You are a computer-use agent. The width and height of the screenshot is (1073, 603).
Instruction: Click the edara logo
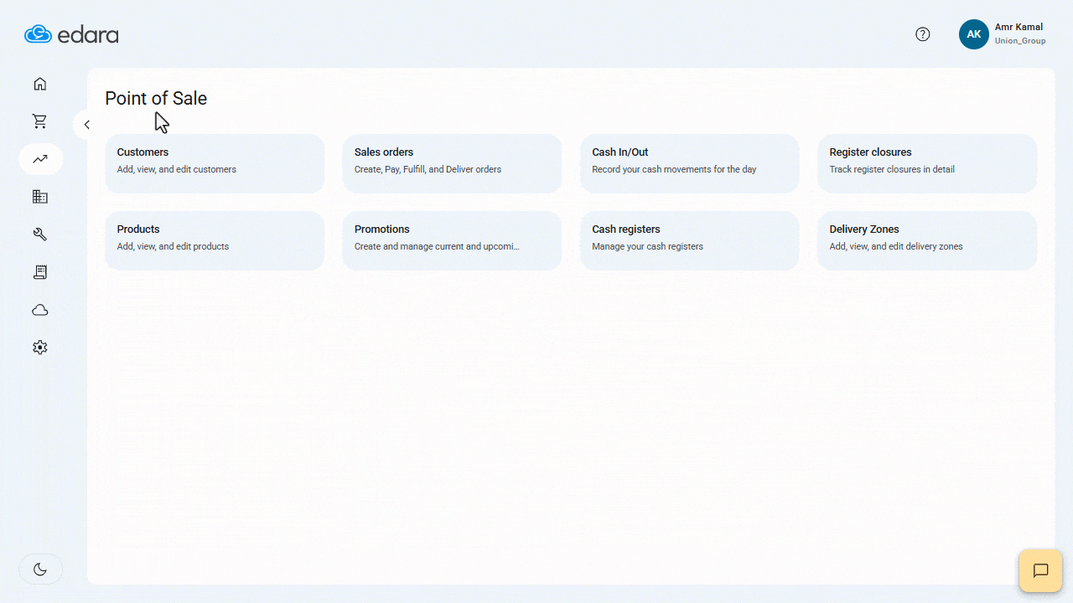point(71,34)
